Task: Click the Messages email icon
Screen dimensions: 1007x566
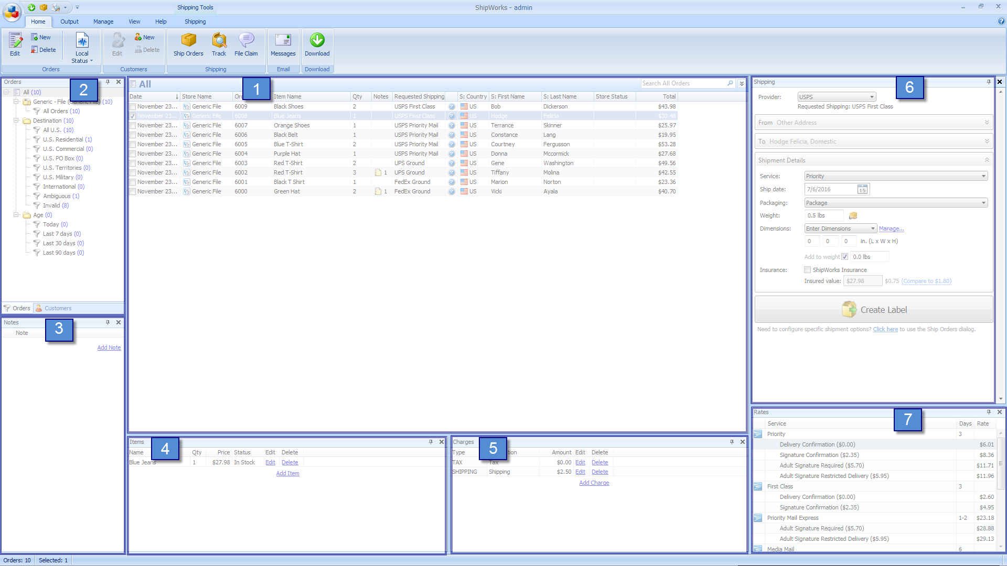Action: pos(283,41)
